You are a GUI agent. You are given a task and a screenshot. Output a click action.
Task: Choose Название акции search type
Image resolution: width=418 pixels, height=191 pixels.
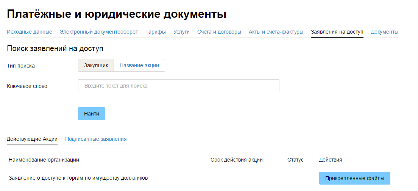139,65
